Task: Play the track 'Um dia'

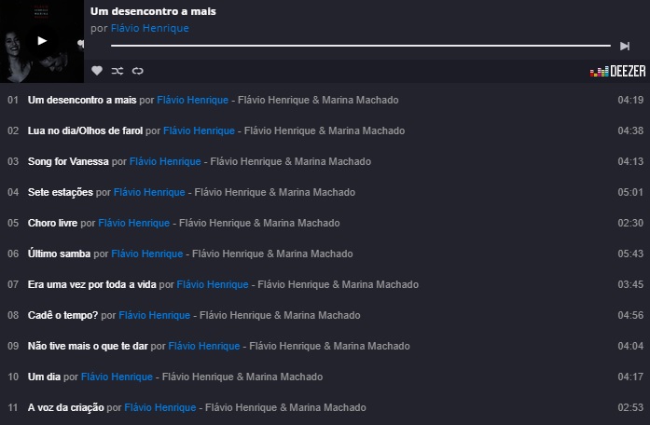Action: (44, 377)
